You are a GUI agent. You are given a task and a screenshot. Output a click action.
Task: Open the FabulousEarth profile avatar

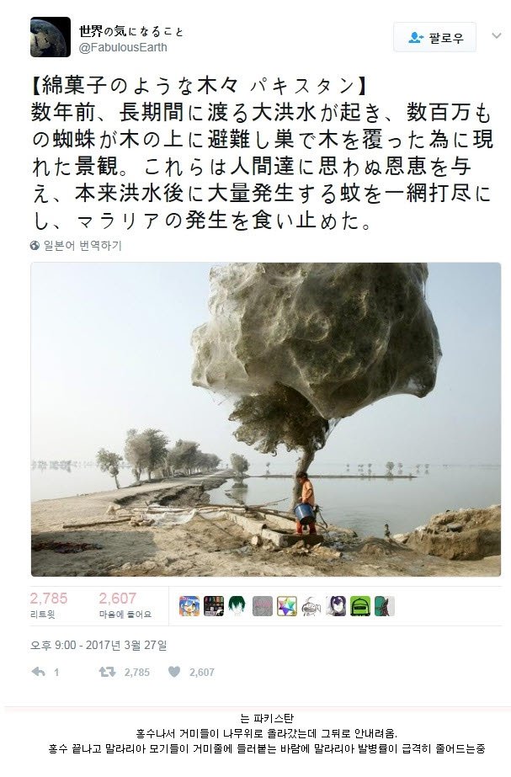tap(51, 37)
